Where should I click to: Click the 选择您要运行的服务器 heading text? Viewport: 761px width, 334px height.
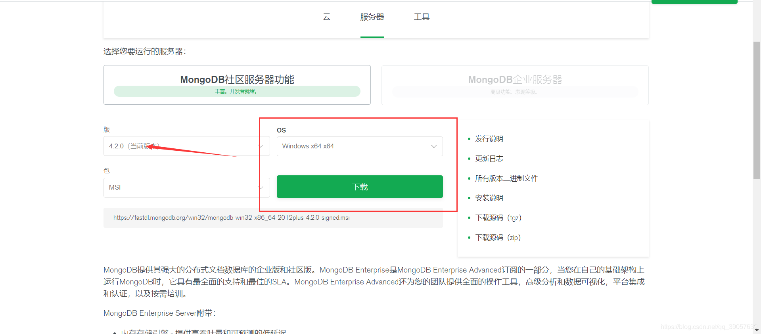point(145,52)
